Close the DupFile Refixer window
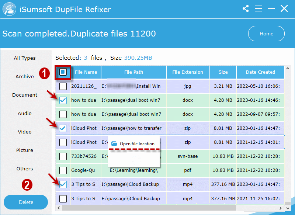This screenshot has width=295, height=215. click(284, 8)
